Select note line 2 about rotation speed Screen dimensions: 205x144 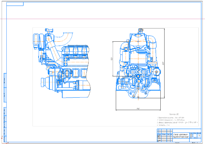point(171,120)
